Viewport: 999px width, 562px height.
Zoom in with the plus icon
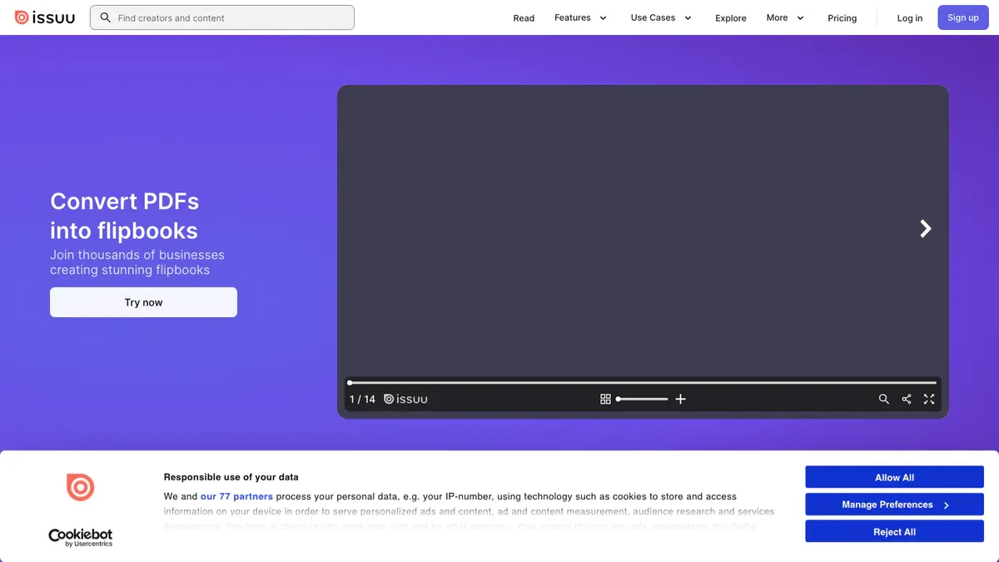tap(680, 399)
